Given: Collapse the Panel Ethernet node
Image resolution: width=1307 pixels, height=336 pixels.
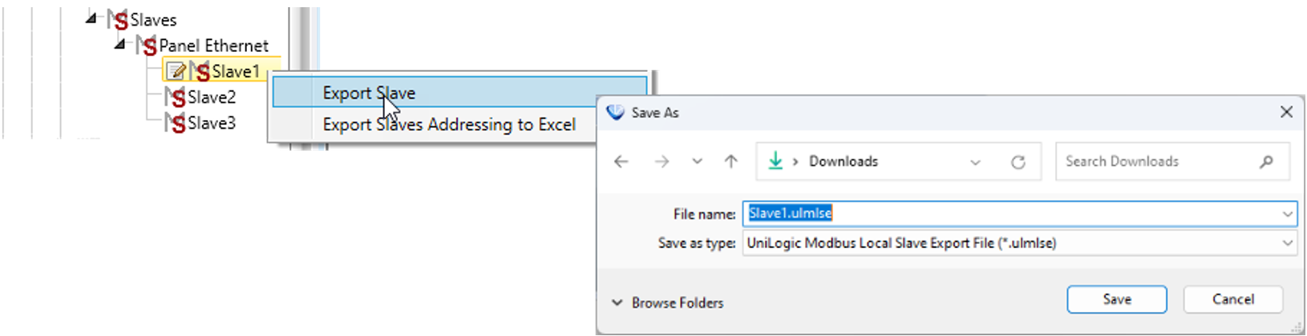Looking at the screenshot, I should 119,44.
